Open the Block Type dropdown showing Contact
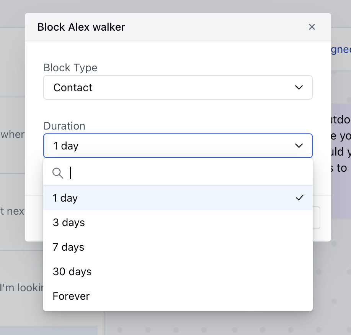The height and width of the screenshot is (335, 351). click(178, 87)
